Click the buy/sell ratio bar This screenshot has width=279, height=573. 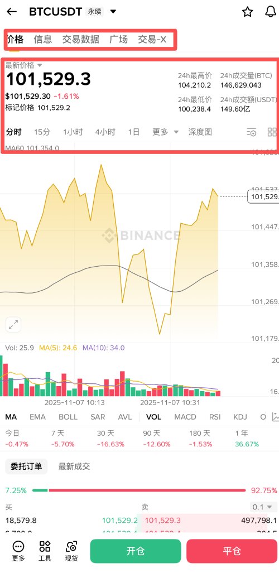(x=139, y=490)
